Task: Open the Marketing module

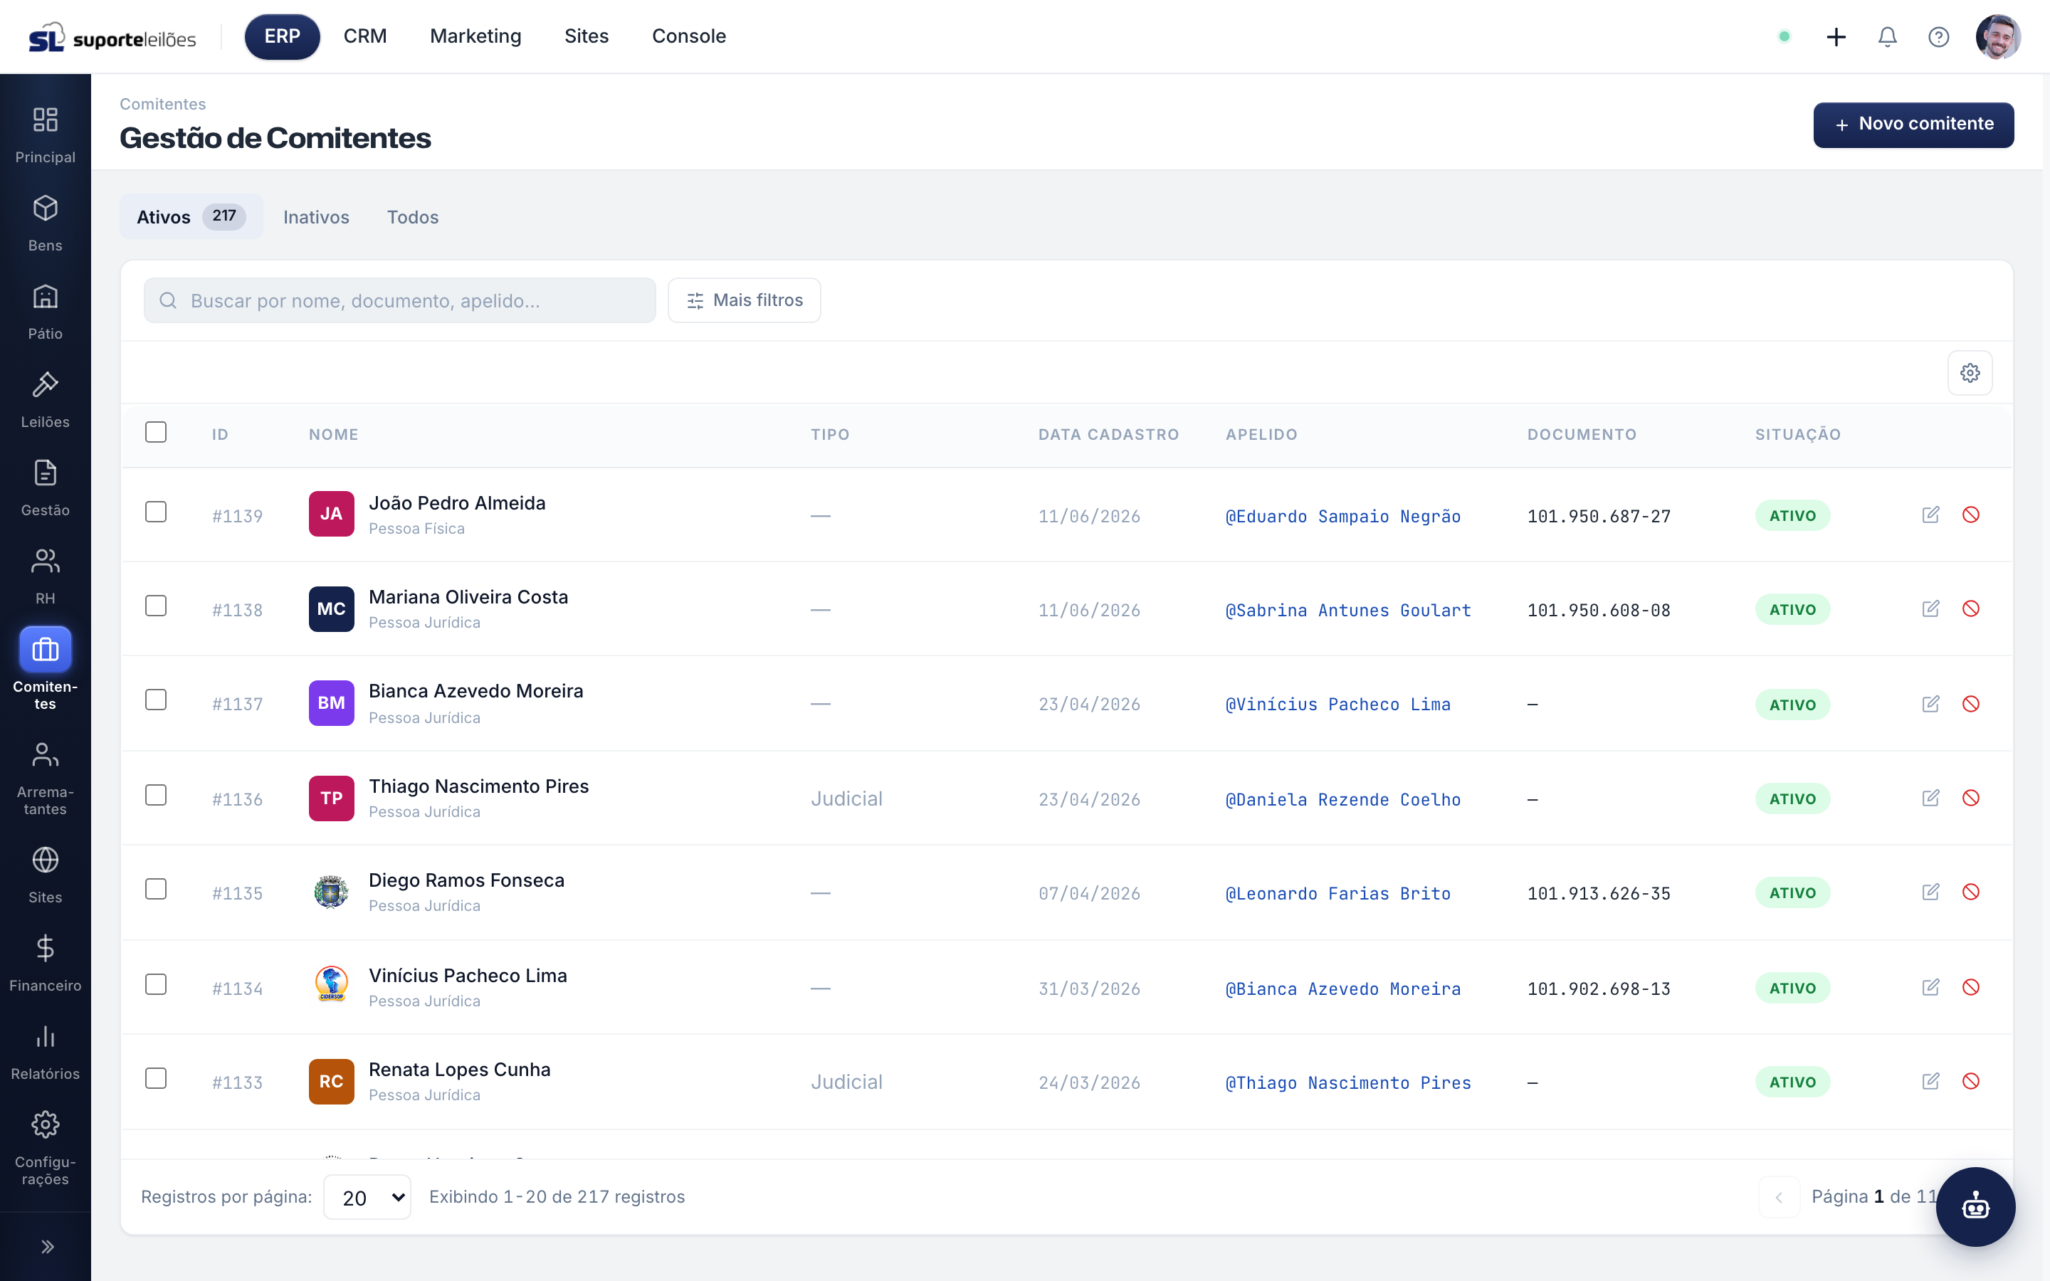Action: 475,36
